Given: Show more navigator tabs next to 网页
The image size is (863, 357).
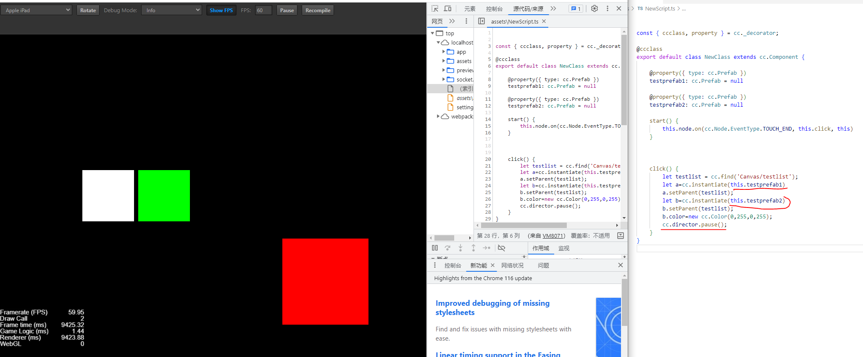Looking at the screenshot, I should 452,21.
